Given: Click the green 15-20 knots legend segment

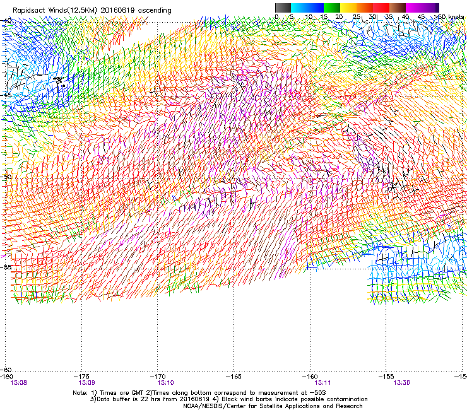Looking at the screenshot, I should point(332,8).
